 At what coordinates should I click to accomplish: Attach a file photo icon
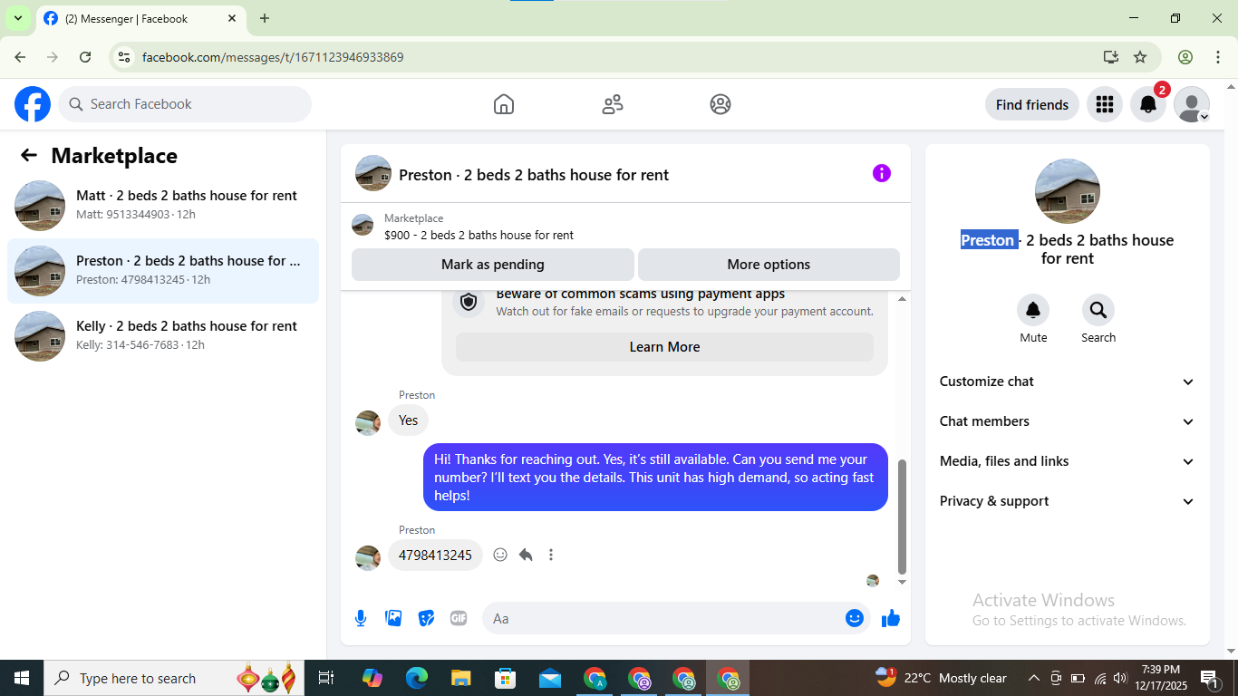click(x=393, y=618)
